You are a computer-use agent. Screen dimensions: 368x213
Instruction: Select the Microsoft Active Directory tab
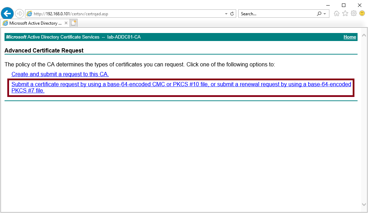(x=35, y=23)
